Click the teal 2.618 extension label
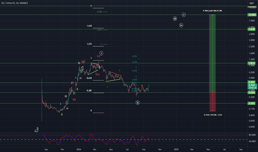 pyautogui.click(x=134, y=71)
